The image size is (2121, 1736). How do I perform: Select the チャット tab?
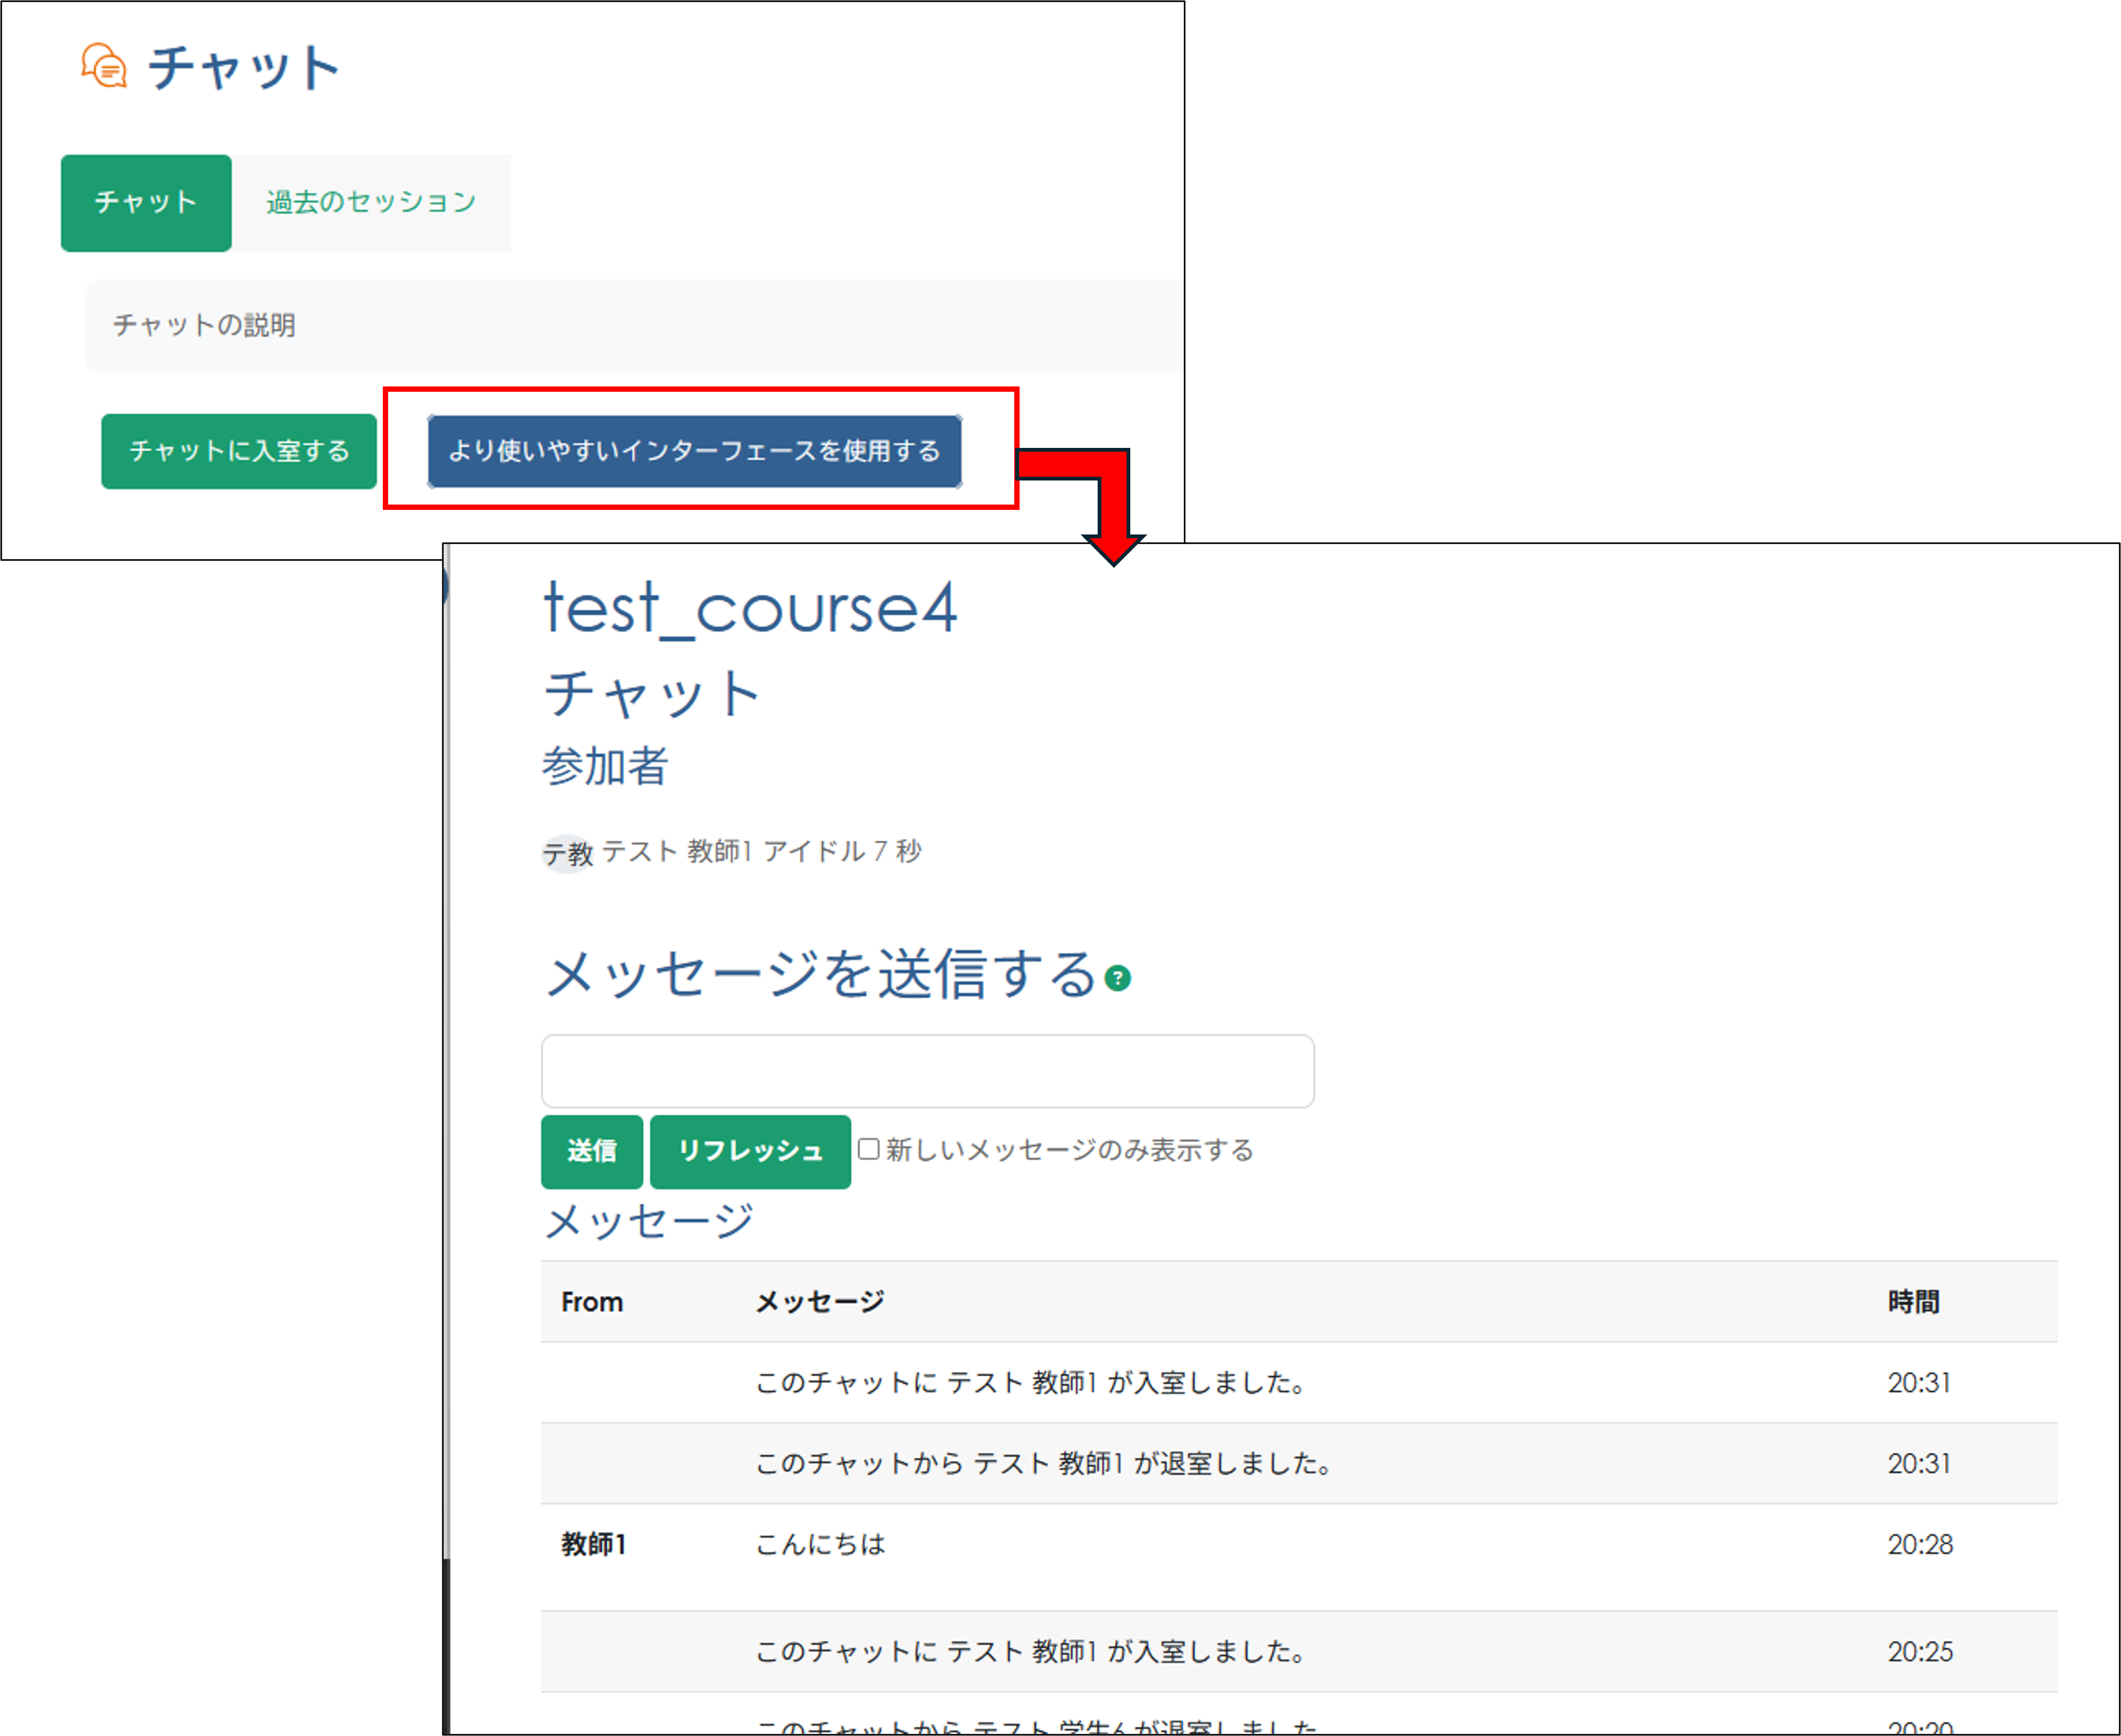pyautogui.click(x=146, y=202)
